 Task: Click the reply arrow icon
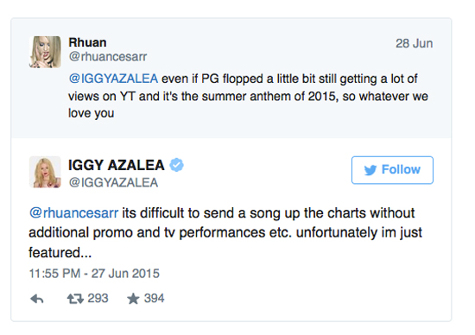tap(37, 299)
